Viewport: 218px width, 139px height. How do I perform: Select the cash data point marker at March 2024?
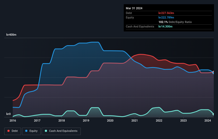pos(213,114)
